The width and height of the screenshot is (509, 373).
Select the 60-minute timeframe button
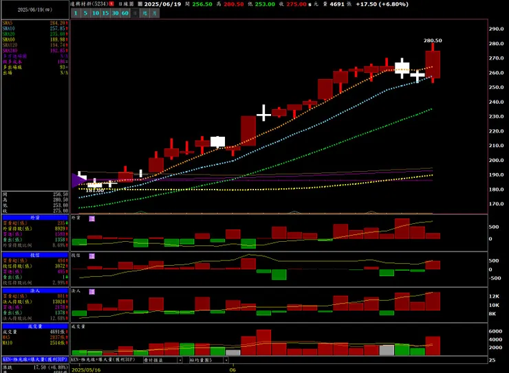(125, 13)
